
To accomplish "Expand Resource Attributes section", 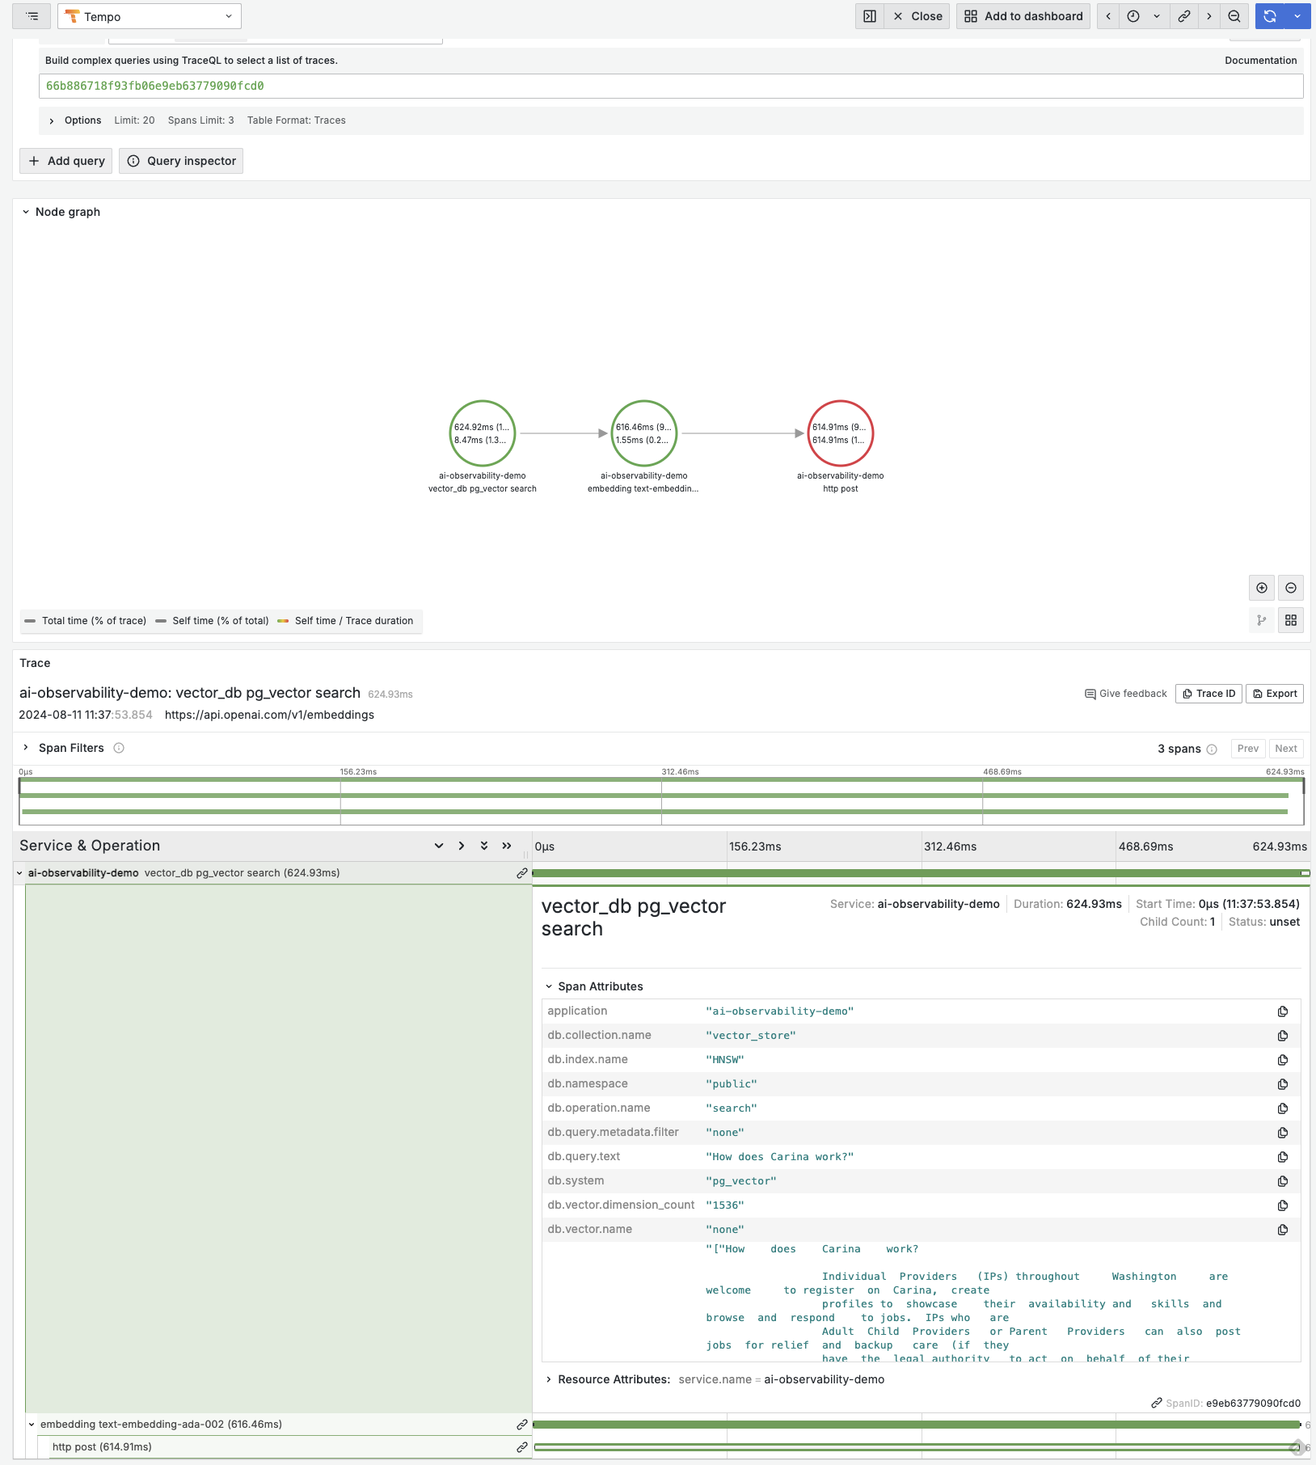I will click(x=549, y=1379).
